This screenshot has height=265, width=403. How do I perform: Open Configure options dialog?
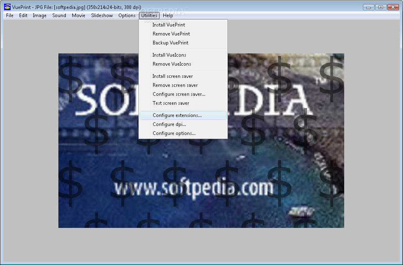click(x=183, y=133)
